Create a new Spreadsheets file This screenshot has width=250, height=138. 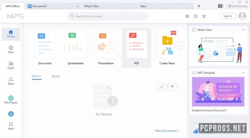coord(76,48)
